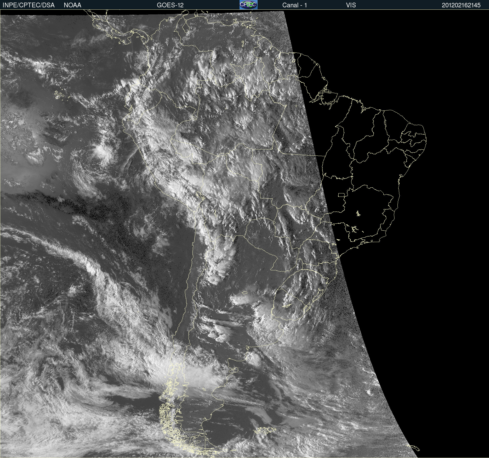Click the GOES-12 satellite label
The height and width of the screenshot is (458, 489).
170,5
